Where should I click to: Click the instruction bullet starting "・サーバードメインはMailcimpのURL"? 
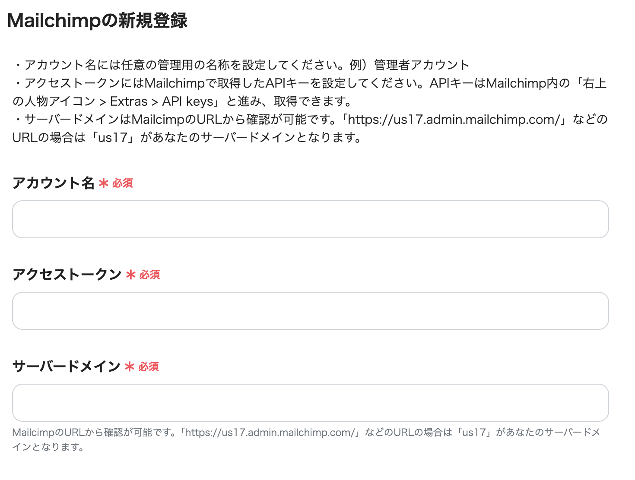point(310,128)
